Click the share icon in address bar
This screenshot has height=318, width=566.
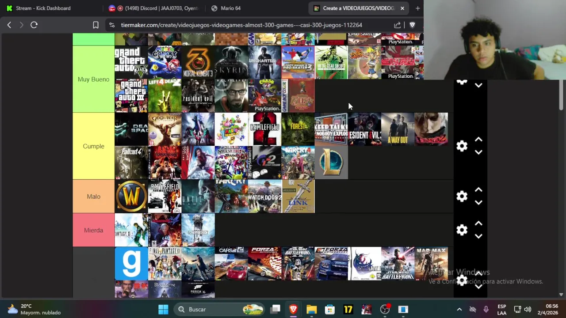[397, 25]
